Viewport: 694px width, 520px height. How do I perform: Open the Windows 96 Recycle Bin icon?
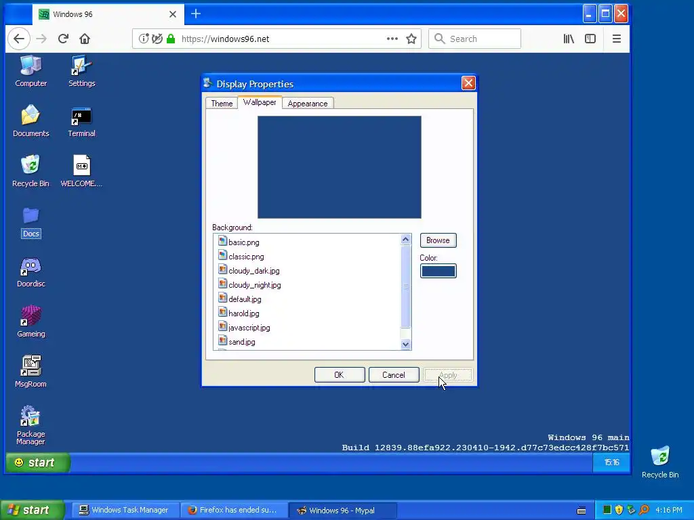click(30, 171)
